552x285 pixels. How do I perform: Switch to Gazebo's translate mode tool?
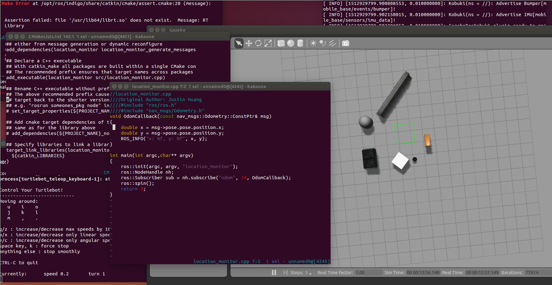(x=249, y=43)
